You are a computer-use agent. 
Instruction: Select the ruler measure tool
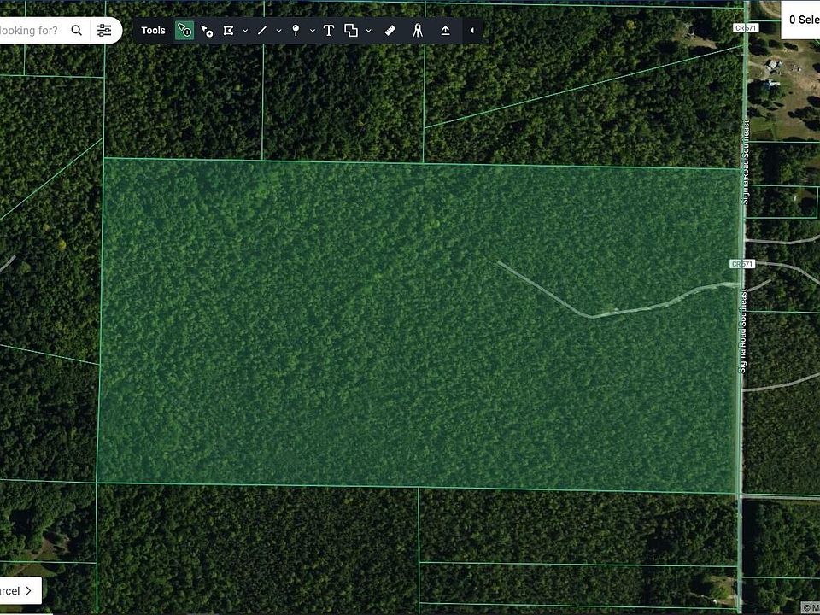(x=390, y=31)
